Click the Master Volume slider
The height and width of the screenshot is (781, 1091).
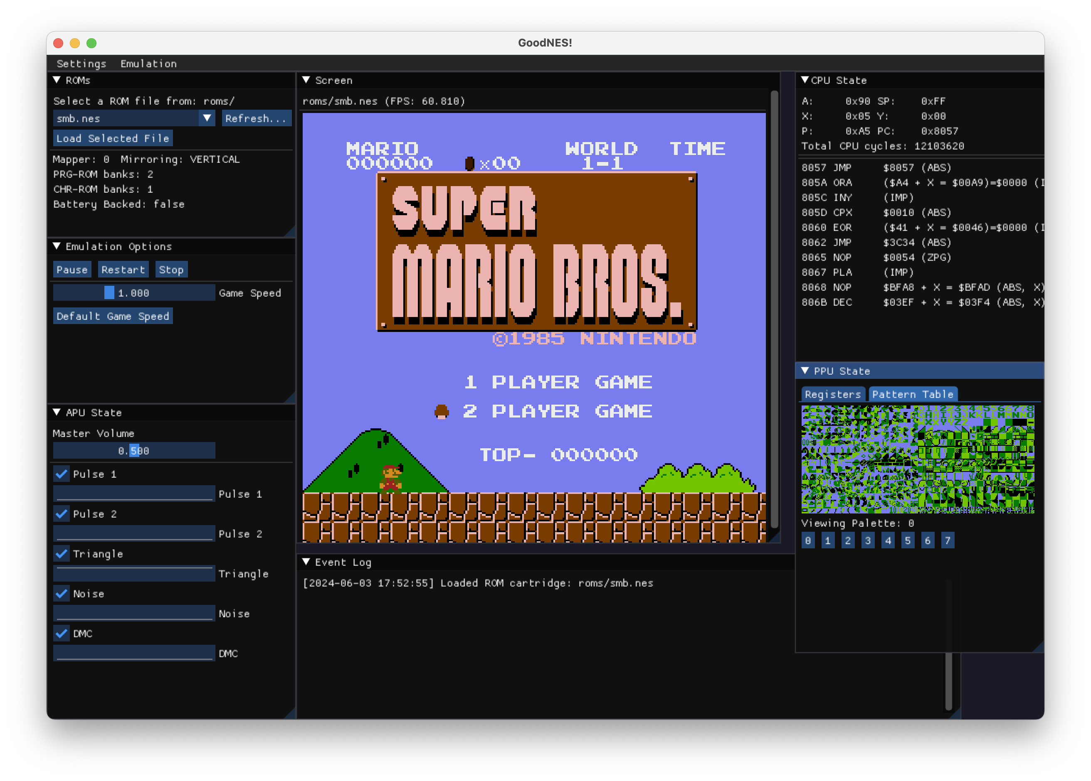coord(134,451)
